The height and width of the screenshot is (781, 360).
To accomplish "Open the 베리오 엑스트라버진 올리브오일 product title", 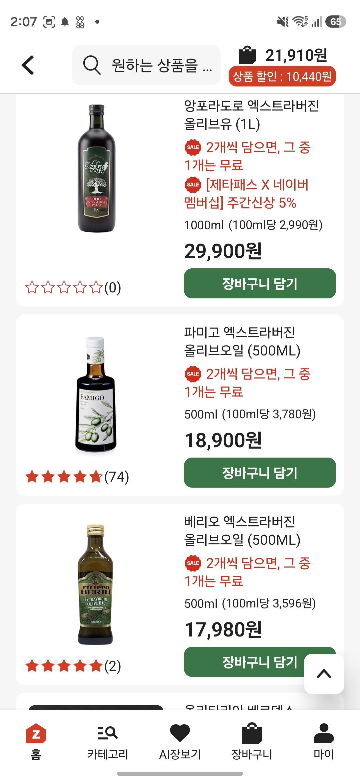I will pos(242,531).
